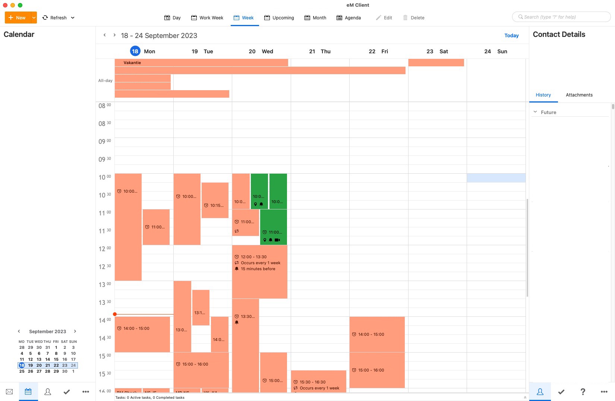Select Thursday 15:30 - 16:30 recurring event
The width and height of the screenshot is (615, 401).
point(319,381)
